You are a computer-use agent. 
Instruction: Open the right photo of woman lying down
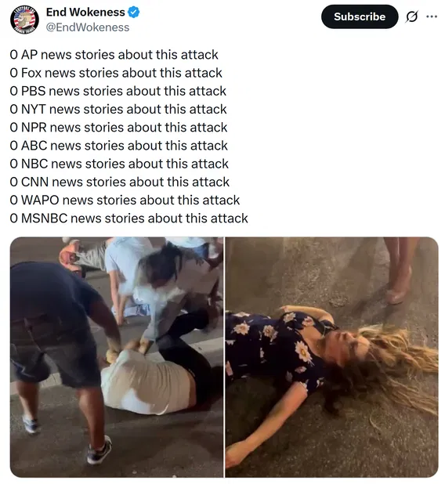[x=331, y=357]
